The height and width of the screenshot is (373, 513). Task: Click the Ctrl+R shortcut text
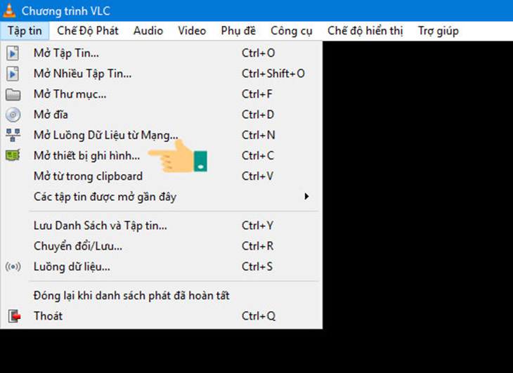[258, 246]
